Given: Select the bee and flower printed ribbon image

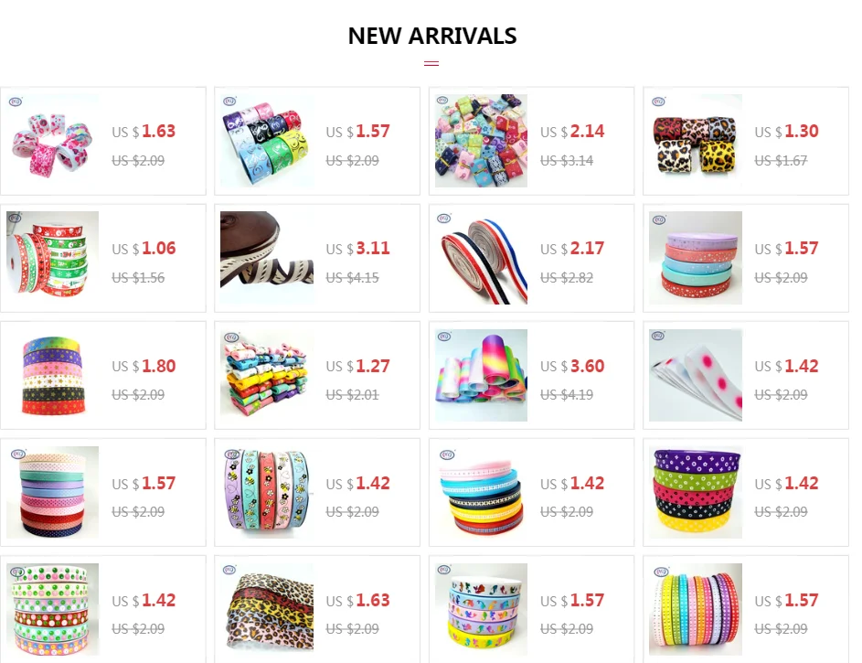Looking at the screenshot, I should [x=267, y=492].
